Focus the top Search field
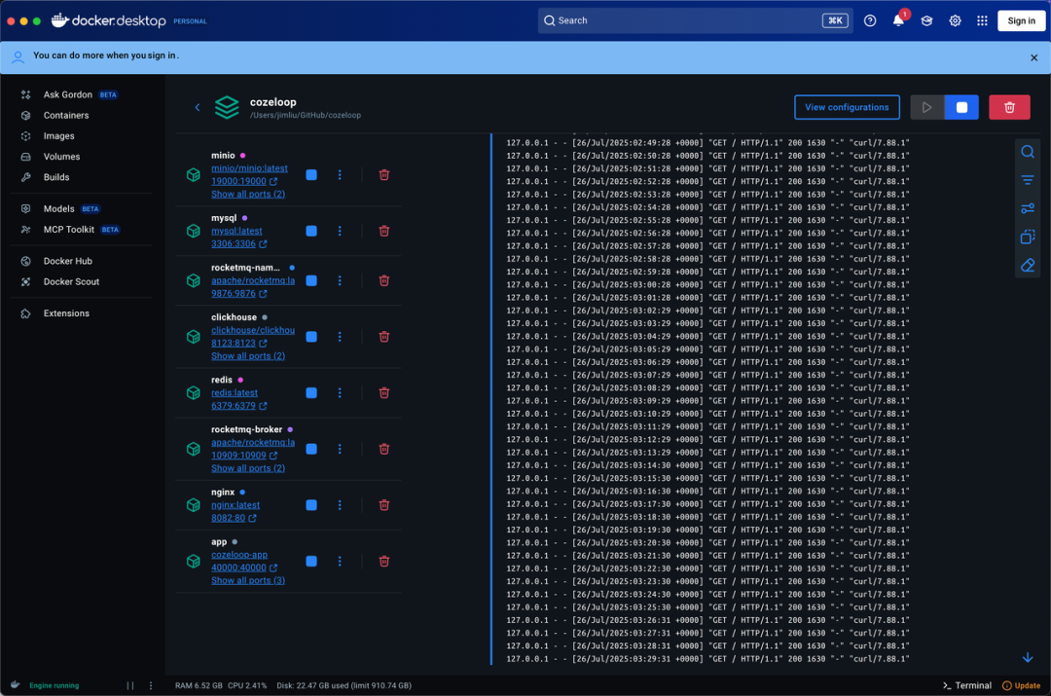This screenshot has width=1051, height=696. coord(695,20)
